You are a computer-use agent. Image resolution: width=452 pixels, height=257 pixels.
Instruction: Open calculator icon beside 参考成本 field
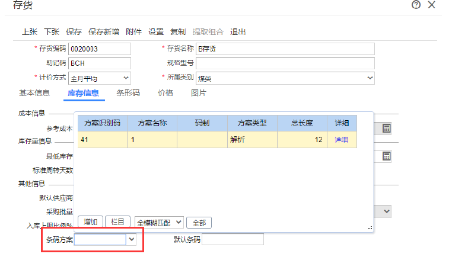point(387,128)
